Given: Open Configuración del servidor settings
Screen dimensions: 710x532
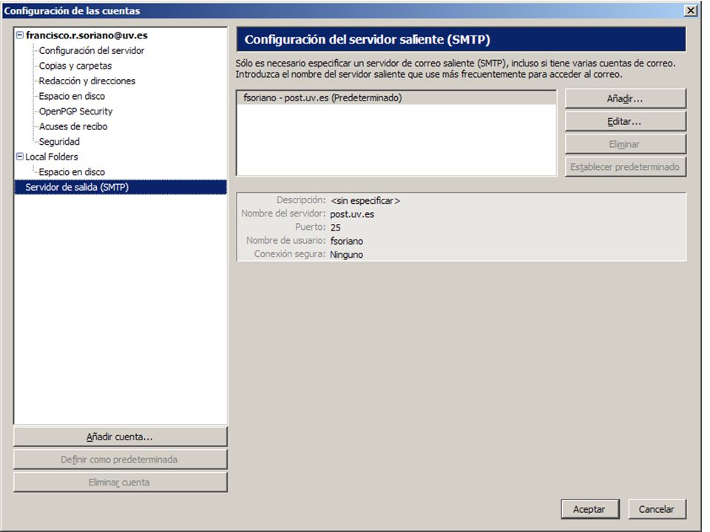Looking at the screenshot, I should (x=92, y=51).
